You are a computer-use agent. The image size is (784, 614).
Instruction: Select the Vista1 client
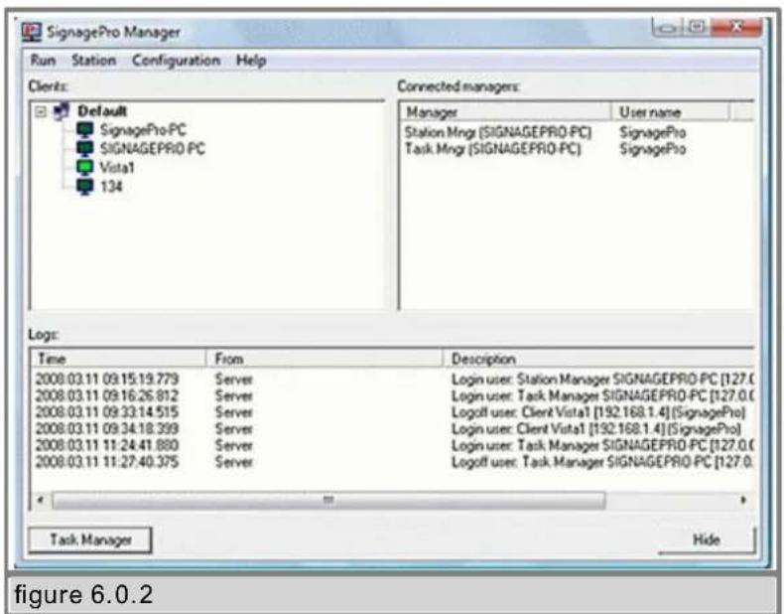click(x=117, y=167)
